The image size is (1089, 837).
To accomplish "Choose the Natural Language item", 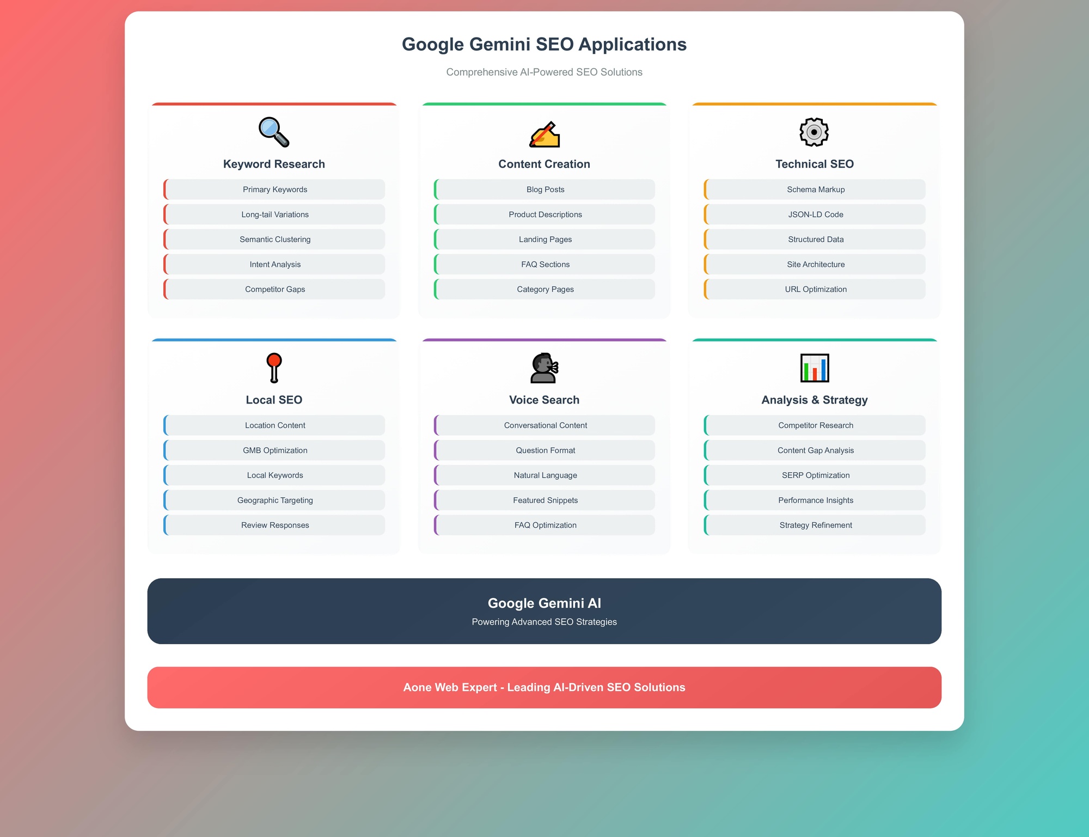I will tap(544, 475).
